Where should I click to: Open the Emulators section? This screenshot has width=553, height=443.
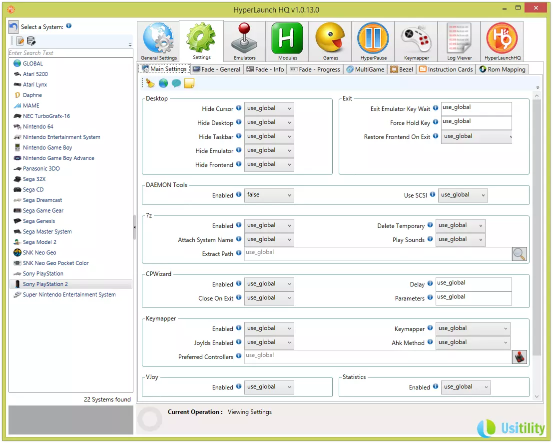[244, 41]
